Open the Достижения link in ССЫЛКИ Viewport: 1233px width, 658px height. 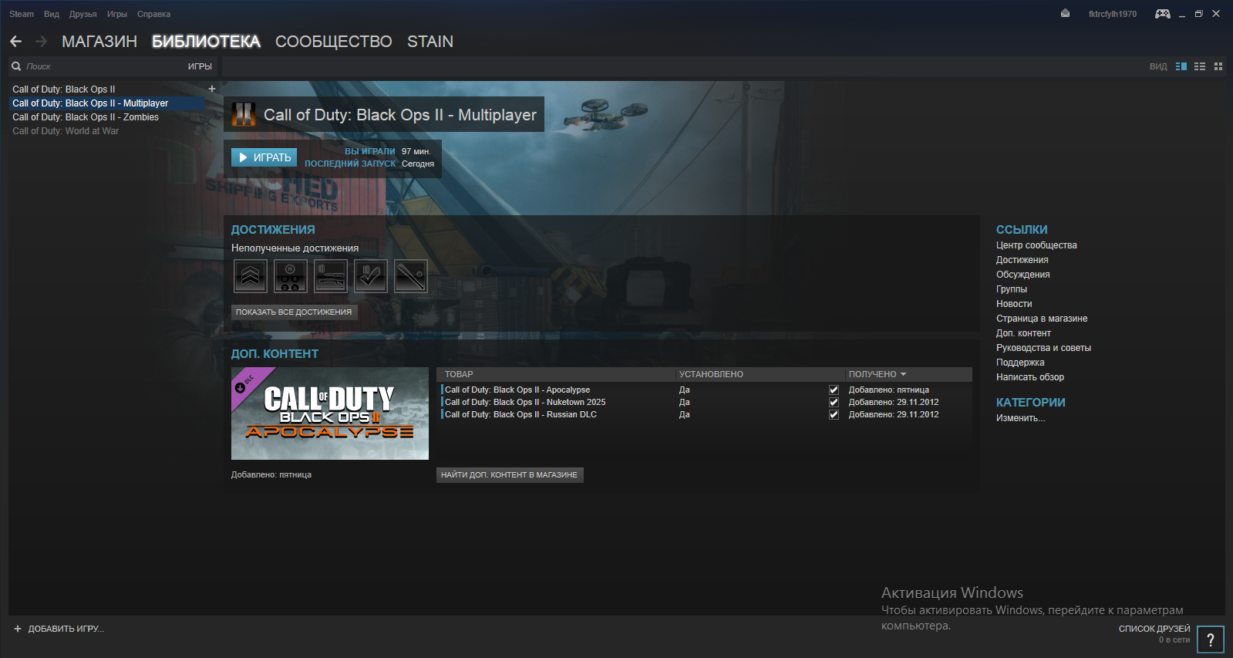[x=1022, y=260]
